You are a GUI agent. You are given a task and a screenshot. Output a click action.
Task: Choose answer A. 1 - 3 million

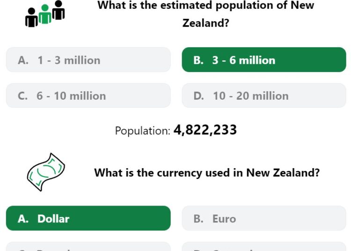88,60
